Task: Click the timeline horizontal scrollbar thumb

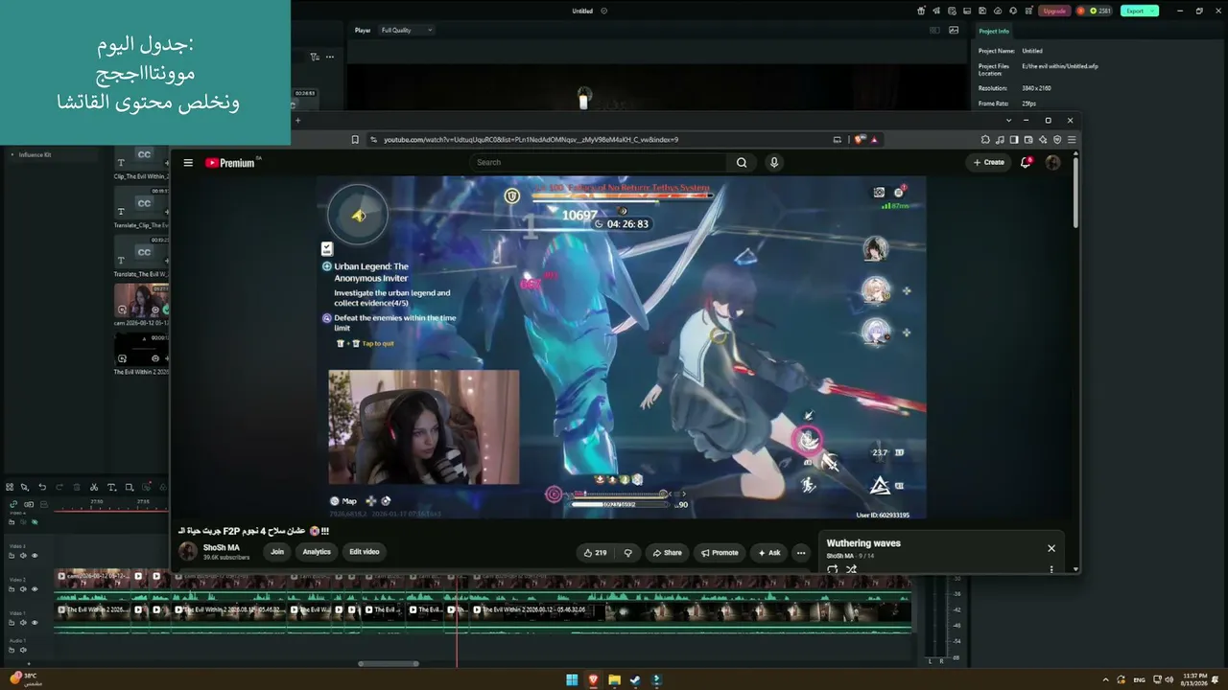Action: click(x=389, y=663)
